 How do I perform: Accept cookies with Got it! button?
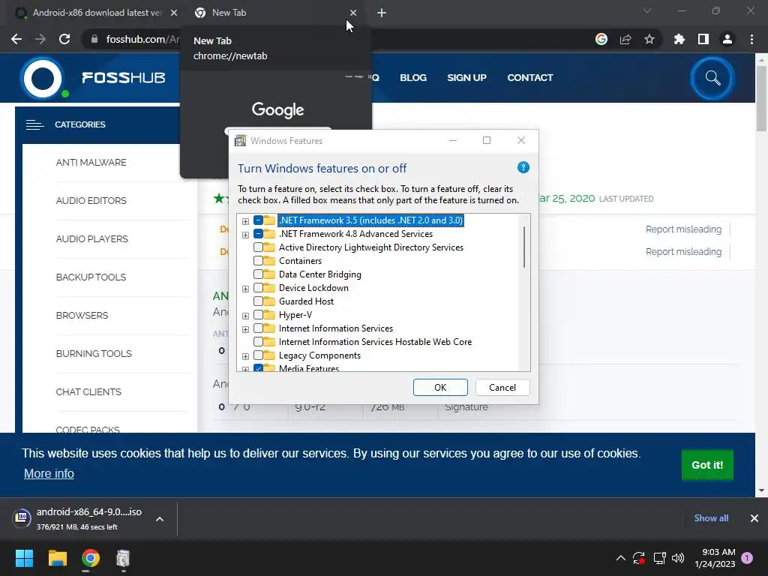click(x=707, y=465)
